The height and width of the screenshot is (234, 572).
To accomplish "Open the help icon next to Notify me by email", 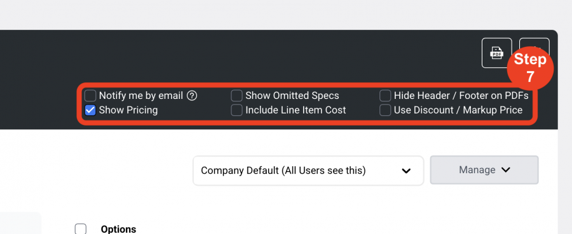I will (192, 96).
